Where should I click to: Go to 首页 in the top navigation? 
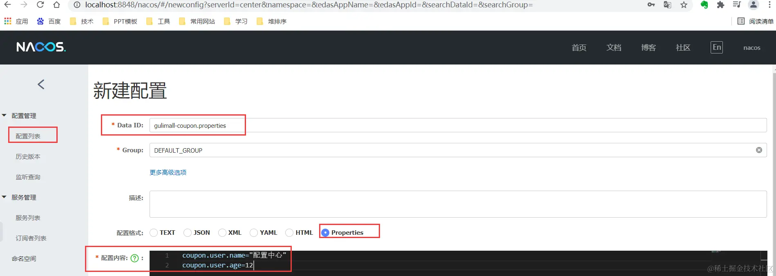pyautogui.click(x=579, y=47)
